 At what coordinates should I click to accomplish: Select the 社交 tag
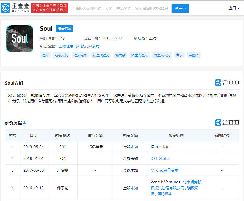click(45, 55)
